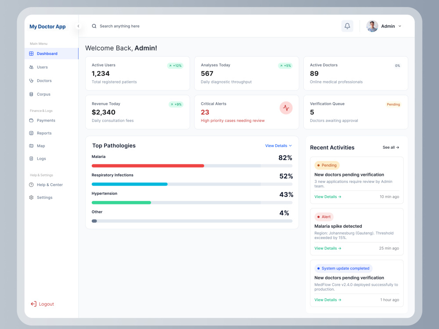Collapse the sidebar with the chevron arrow
Viewport: 439px width, 329px height.
click(x=79, y=26)
